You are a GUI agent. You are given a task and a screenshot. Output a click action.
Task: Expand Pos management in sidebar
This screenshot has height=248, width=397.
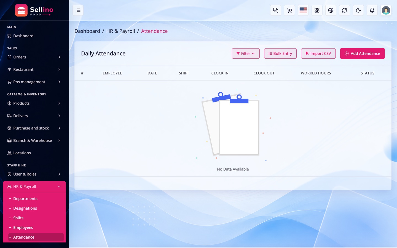point(34,82)
